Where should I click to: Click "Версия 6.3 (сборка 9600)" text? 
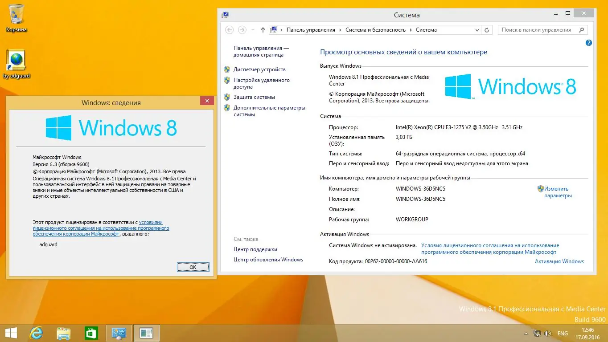(61, 164)
